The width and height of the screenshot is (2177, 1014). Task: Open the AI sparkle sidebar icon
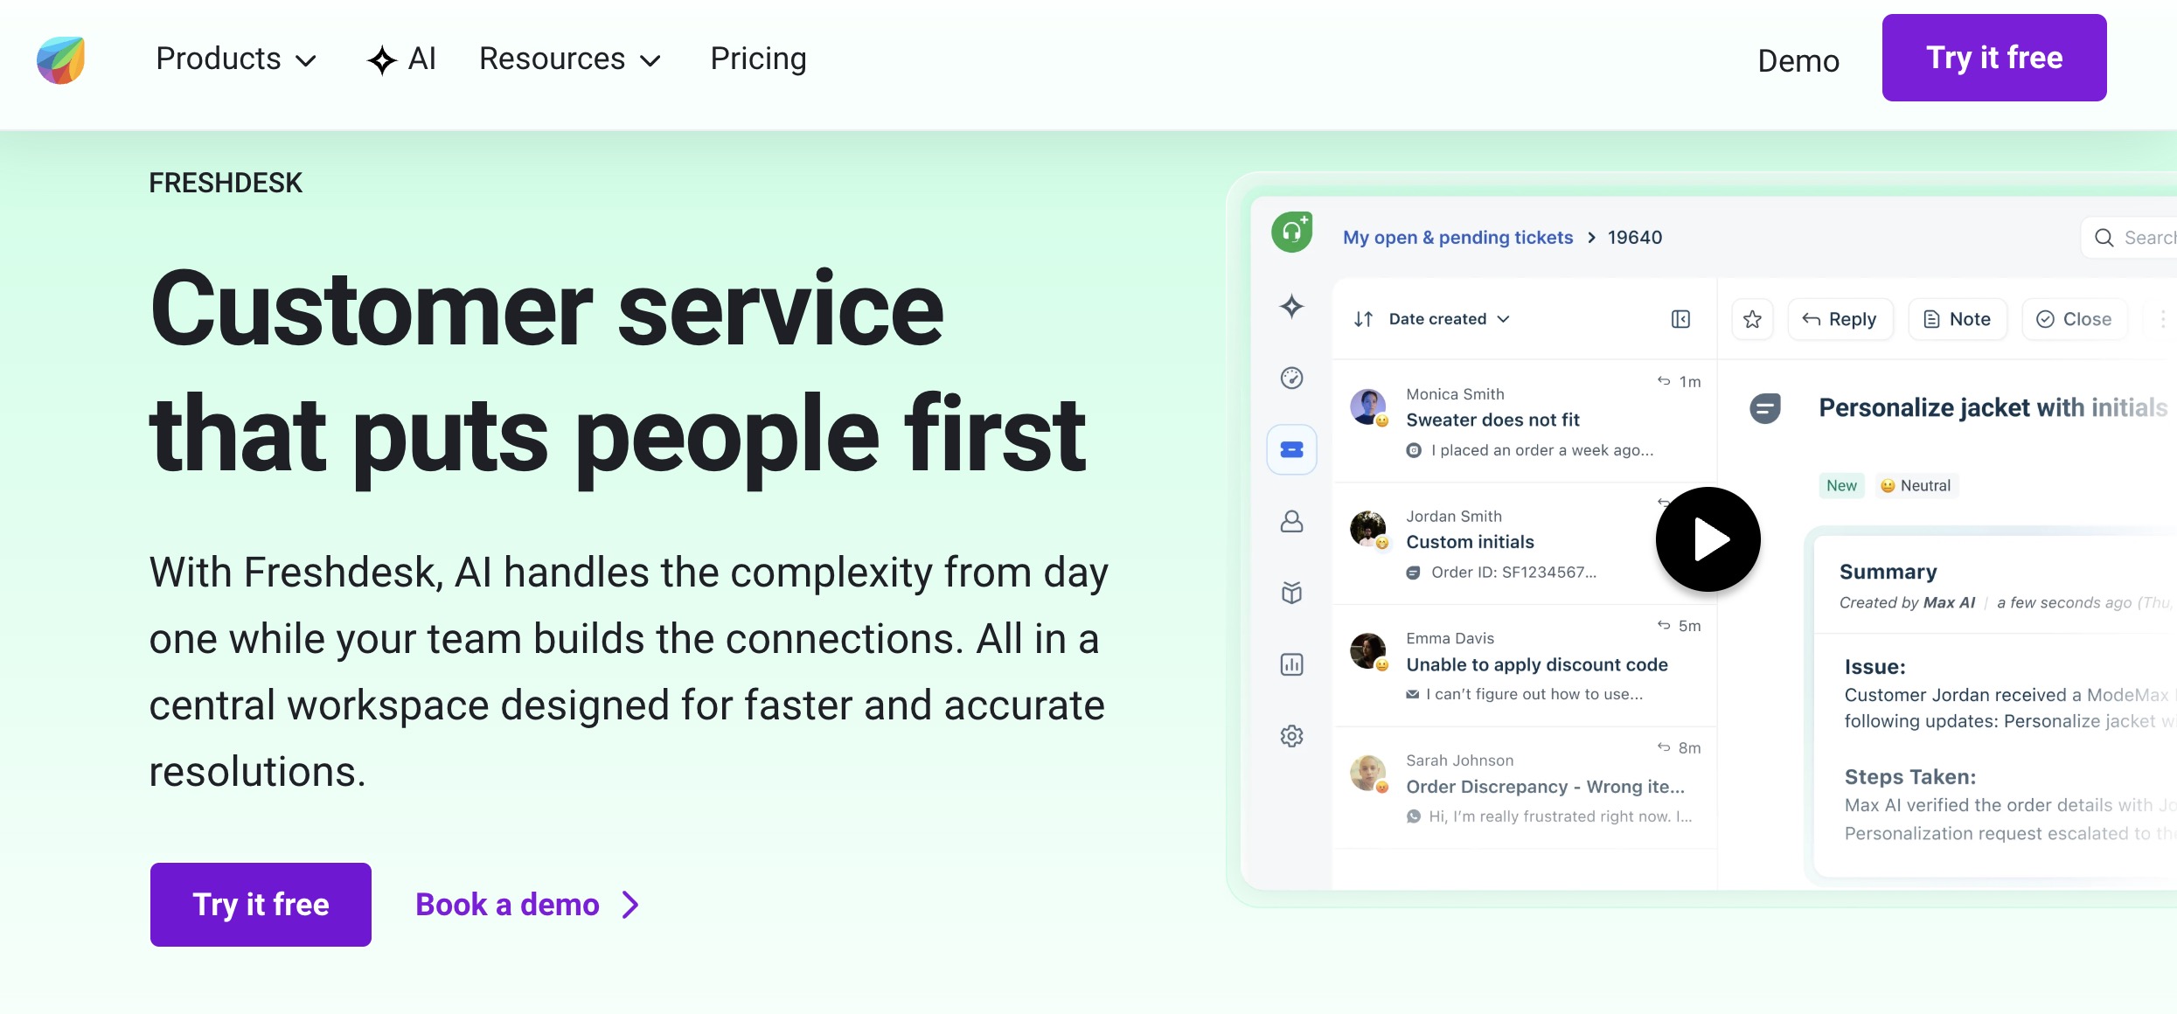(1291, 307)
